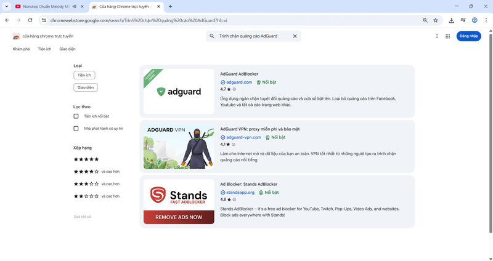493x261 pixels.
Task: Open media controls icon in toolbar
Action: (x=463, y=20)
